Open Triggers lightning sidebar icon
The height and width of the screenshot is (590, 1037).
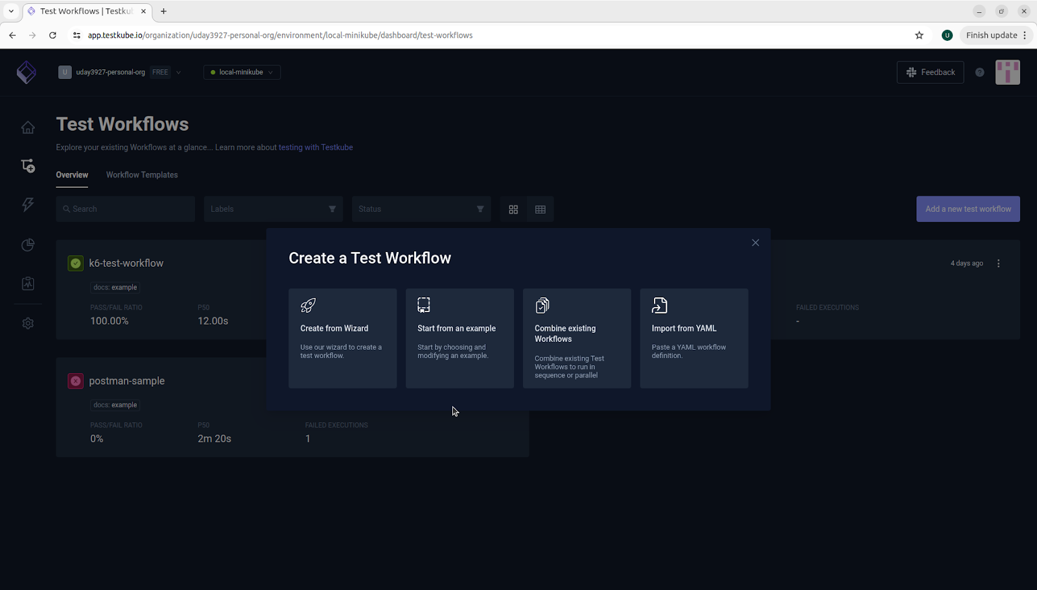(x=28, y=205)
